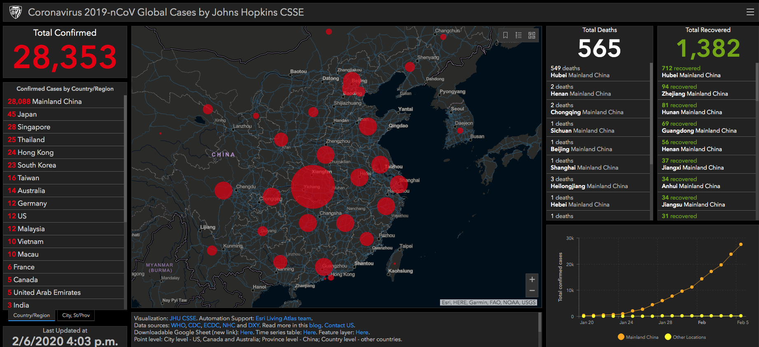
Task: Select 37 recovered Jiangxi row
Action: point(706,164)
